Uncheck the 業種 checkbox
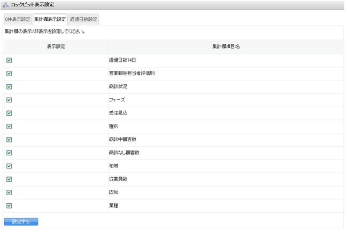Image resolution: width=347 pixels, height=232 pixels. 9,205
